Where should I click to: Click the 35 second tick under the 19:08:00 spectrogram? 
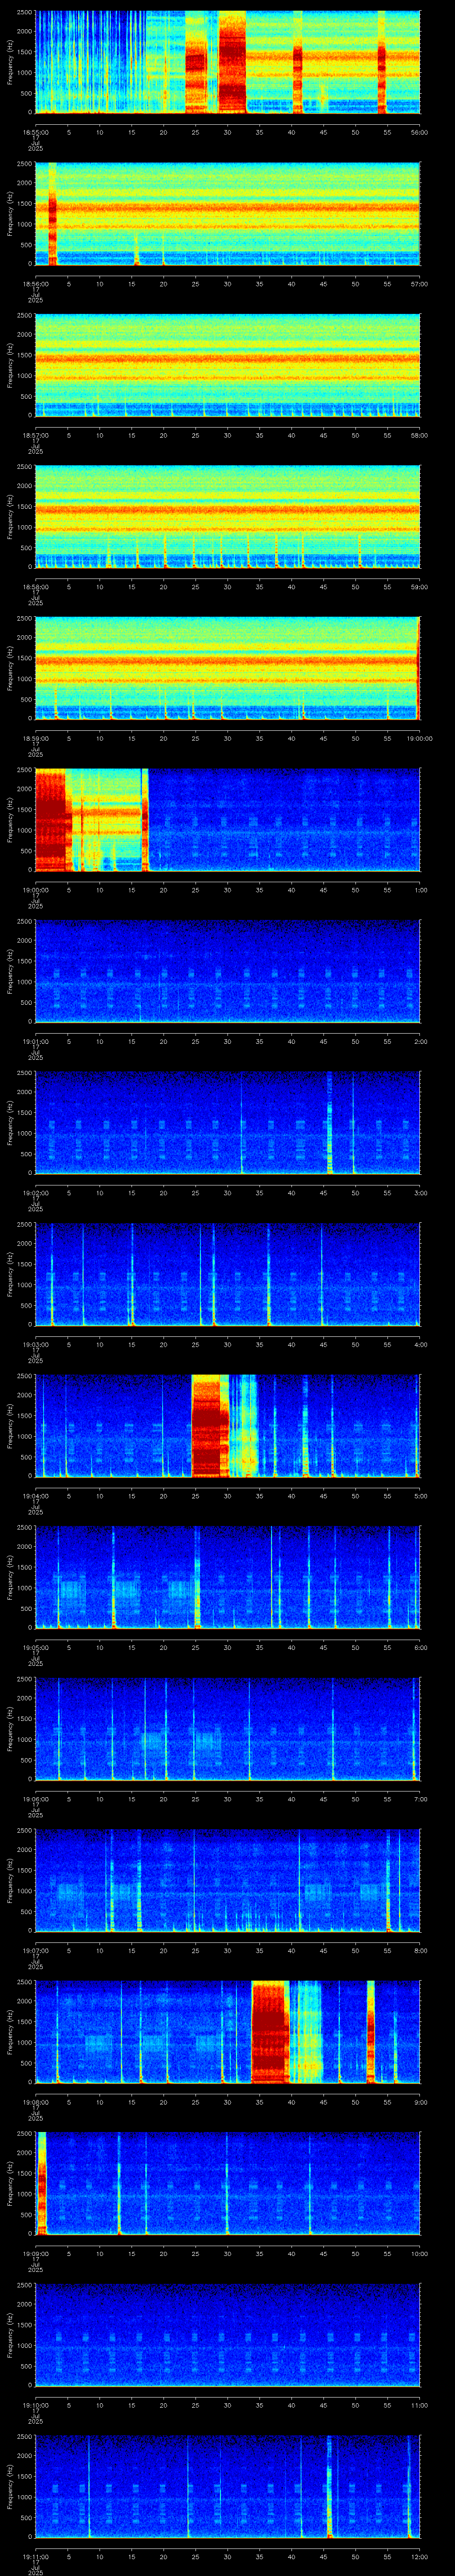coord(260,2102)
